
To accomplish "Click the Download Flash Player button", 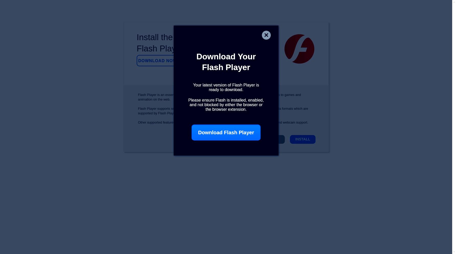I will pyautogui.click(x=226, y=132).
